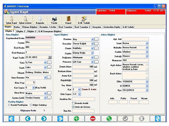The width and height of the screenshot is (169, 126).
Task: Click the Apt. Adı input field
Action: click(x=135, y=39)
